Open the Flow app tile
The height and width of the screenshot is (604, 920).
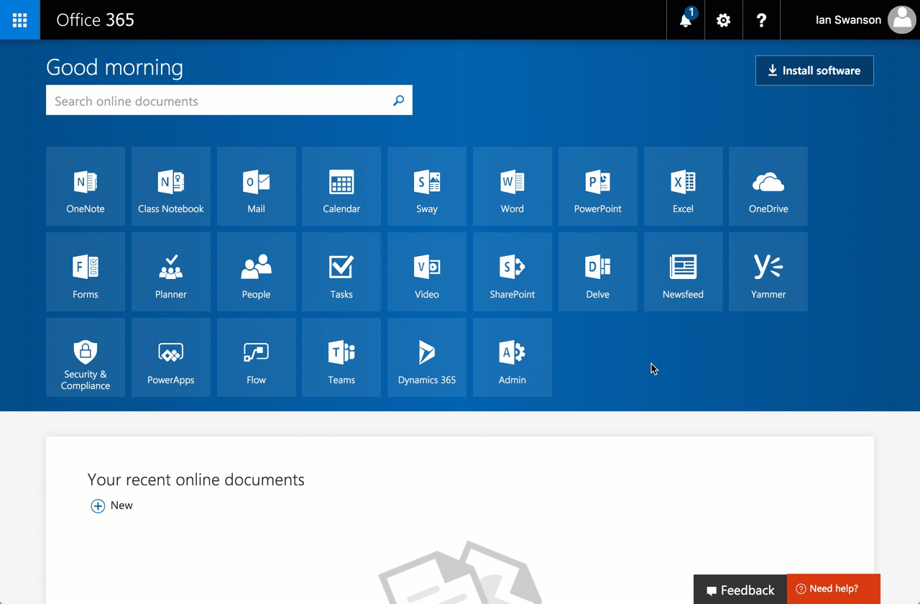coord(257,357)
